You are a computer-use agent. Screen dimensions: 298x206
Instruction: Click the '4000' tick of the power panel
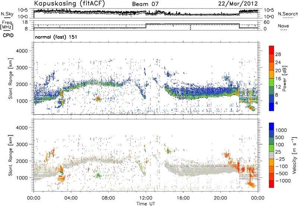click(22, 51)
